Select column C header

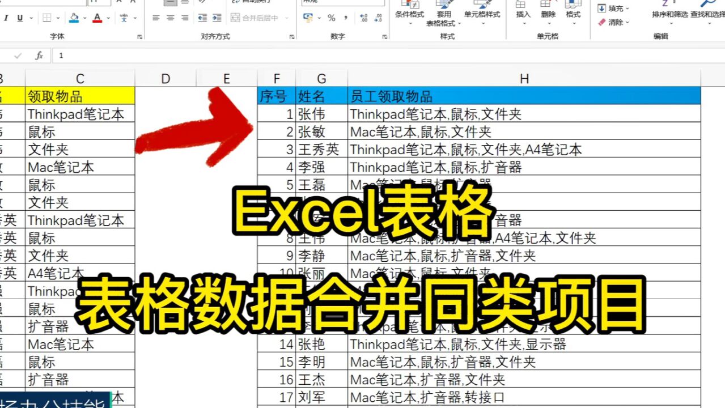[80, 79]
